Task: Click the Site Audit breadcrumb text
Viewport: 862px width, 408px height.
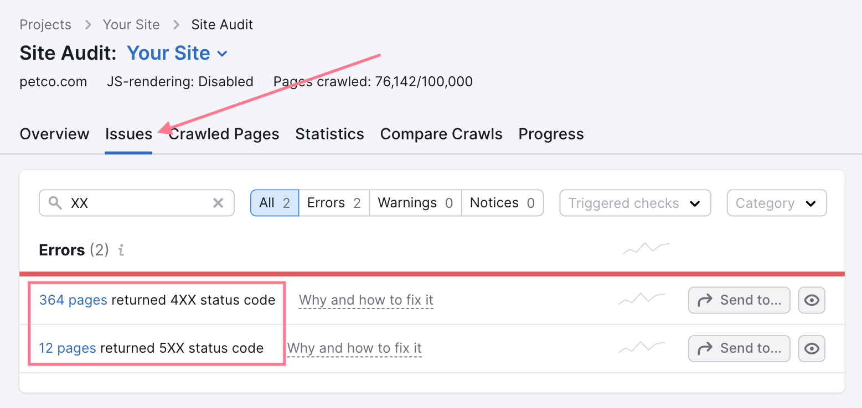Action: pyautogui.click(x=222, y=25)
